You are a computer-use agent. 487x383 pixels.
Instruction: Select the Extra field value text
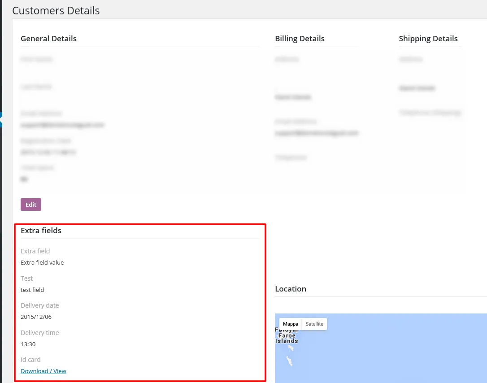coord(42,262)
